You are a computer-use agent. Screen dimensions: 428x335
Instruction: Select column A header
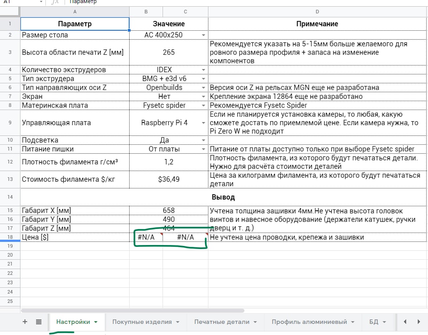click(75, 12)
